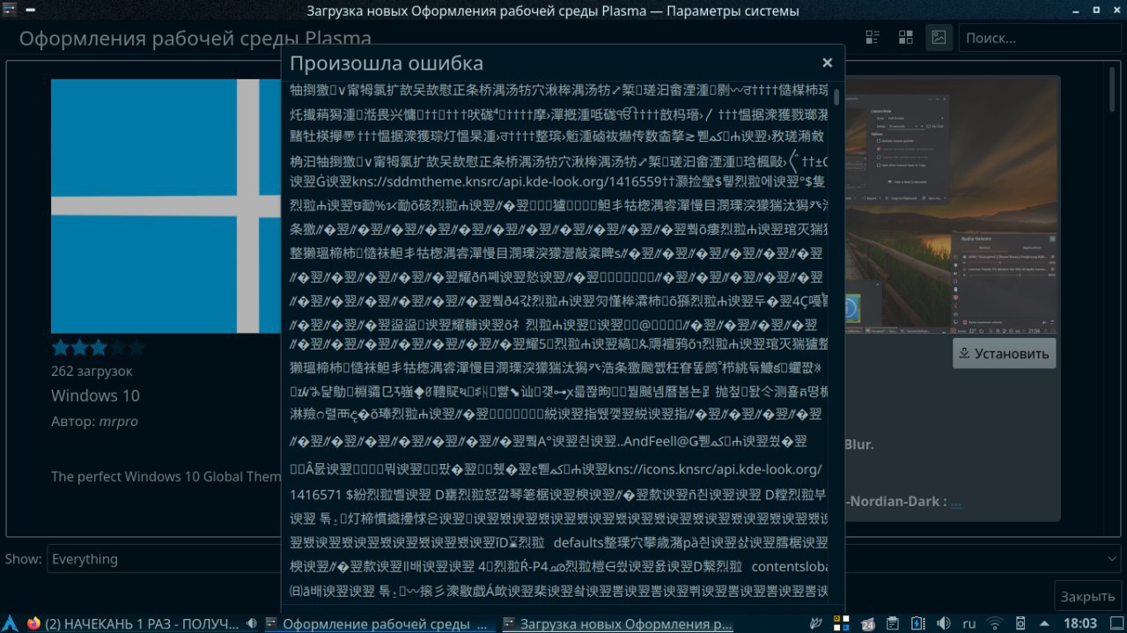Image resolution: width=1127 pixels, height=633 pixels.
Task: Click the audio indicator on Firefox task
Action: pos(253,623)
